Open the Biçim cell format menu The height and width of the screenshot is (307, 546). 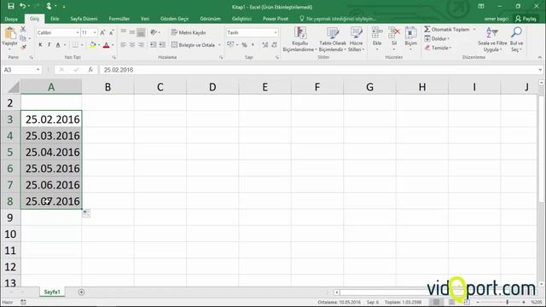pyautogui.click(x=411, y=38)
